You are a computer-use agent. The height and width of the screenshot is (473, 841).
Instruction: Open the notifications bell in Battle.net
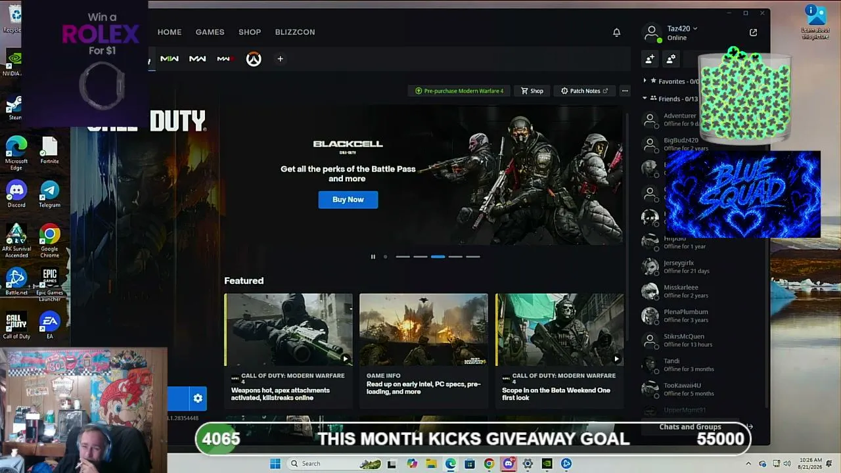pyautogui.click(x=616, y=32)
